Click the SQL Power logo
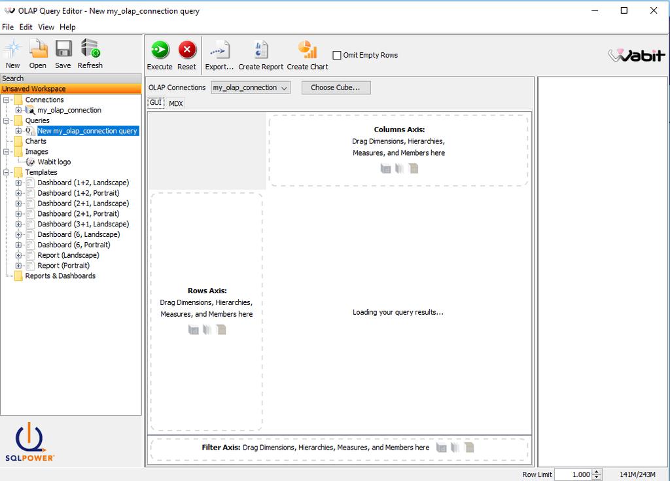 pyautogui.click(x=29, y=442)
